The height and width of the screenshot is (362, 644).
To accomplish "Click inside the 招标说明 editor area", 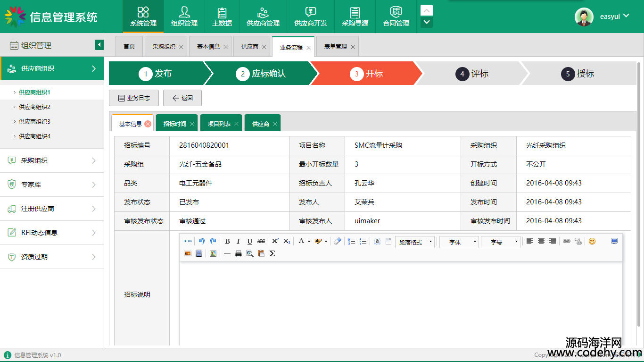I will point(401,304).
